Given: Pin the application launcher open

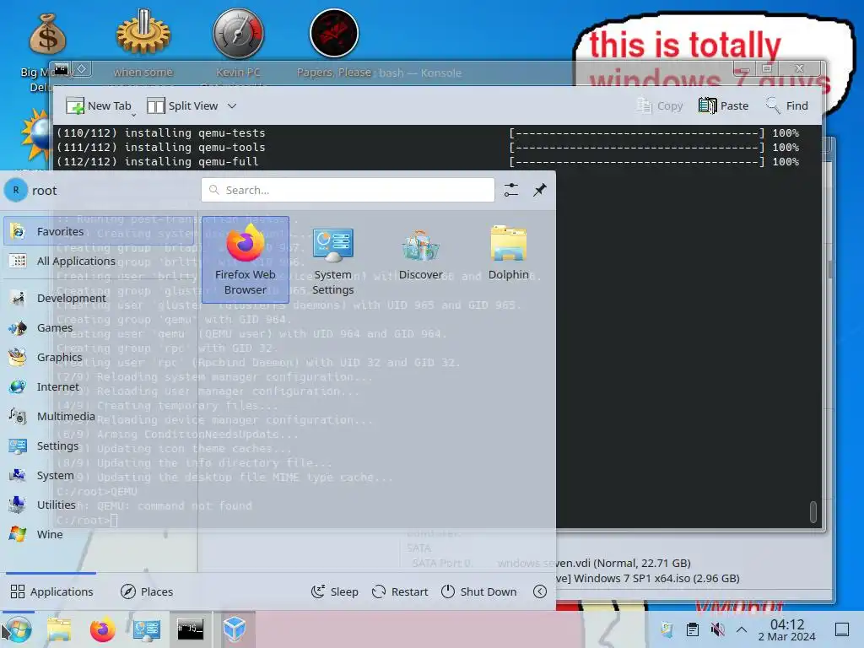Looking at the screenshot, I should pyautogui.click(x=539, y=190).
